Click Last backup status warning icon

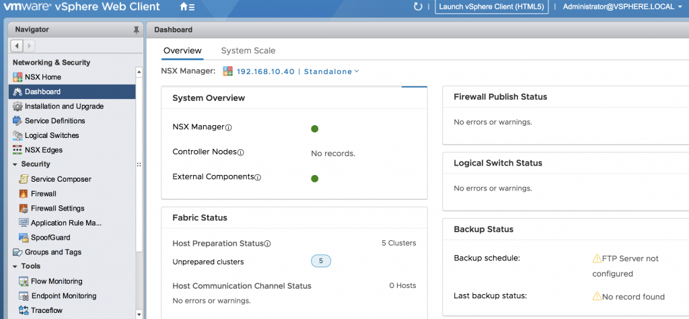(x=597, y=296)
